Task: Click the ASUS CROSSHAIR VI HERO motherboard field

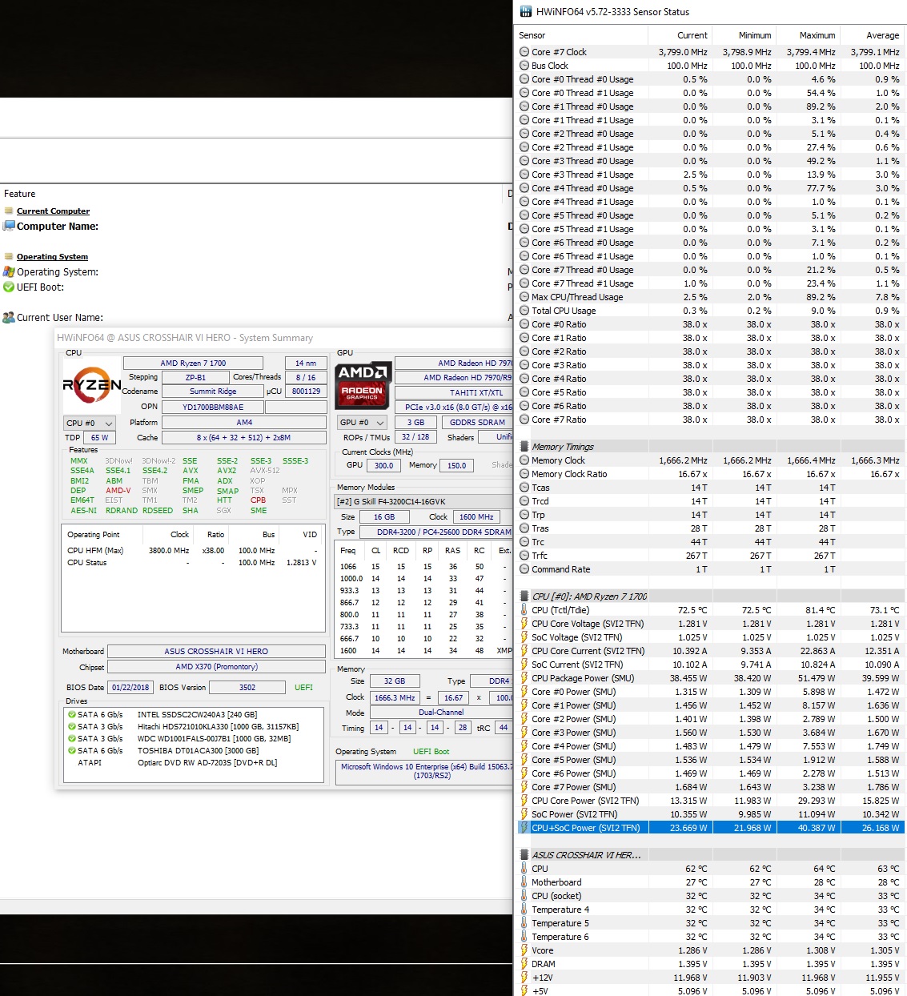Action: click(x=216, y=652)
